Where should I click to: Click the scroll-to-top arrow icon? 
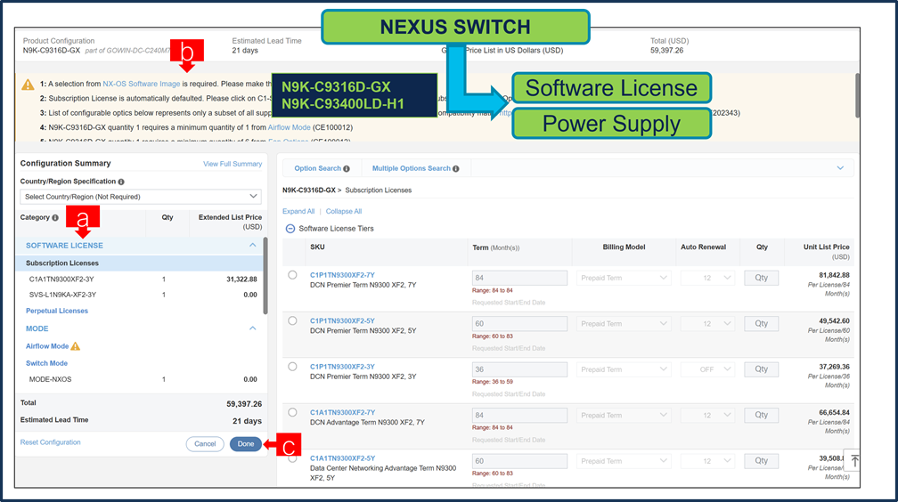(854, 461)
